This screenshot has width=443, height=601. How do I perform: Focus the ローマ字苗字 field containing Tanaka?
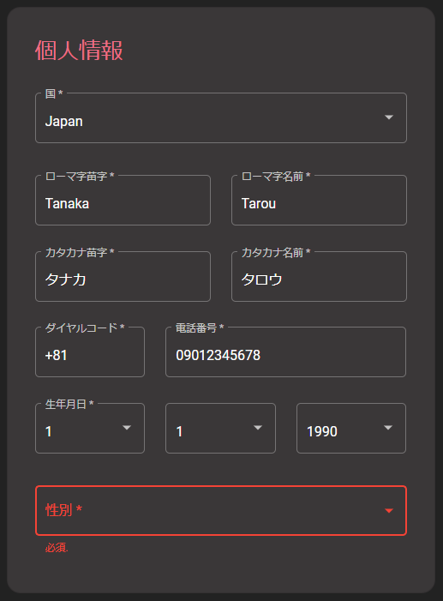pyautogui.click(x=123, y=200)
